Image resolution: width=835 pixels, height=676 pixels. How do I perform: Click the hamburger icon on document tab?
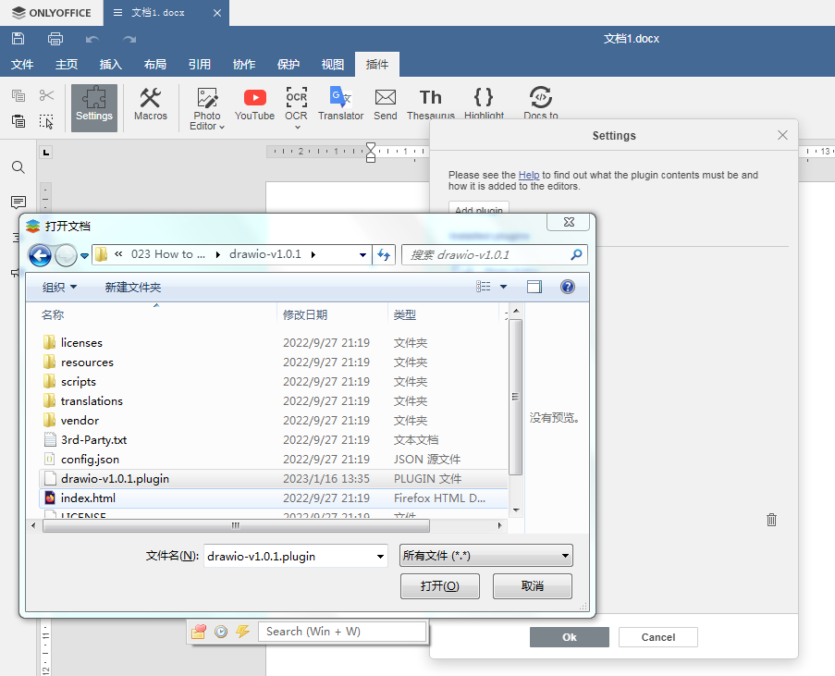point(118,13)
